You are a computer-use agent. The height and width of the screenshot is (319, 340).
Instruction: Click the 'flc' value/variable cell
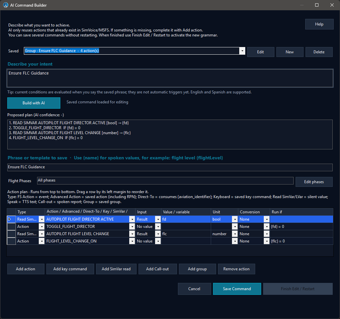[x=186, y=234]
